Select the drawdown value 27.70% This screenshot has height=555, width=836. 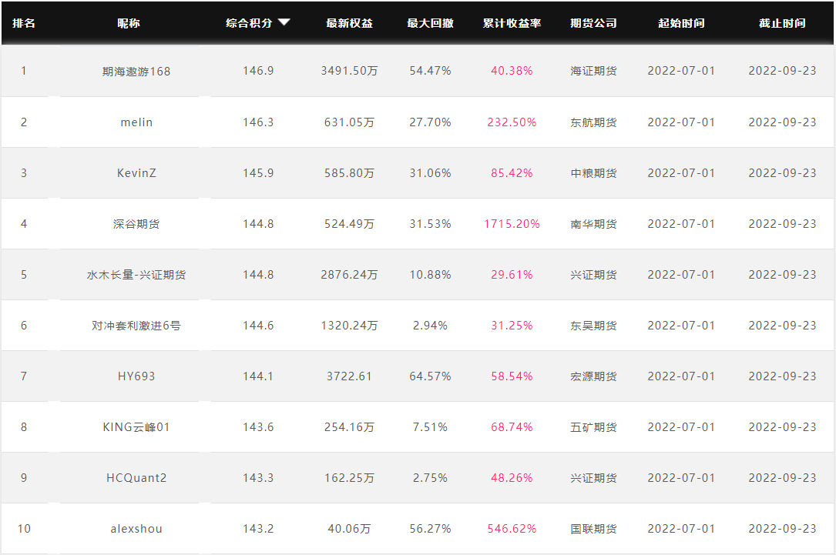coord(430,122)
